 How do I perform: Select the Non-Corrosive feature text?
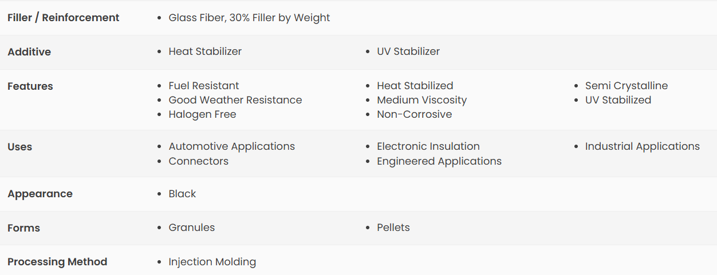[415, 114]
